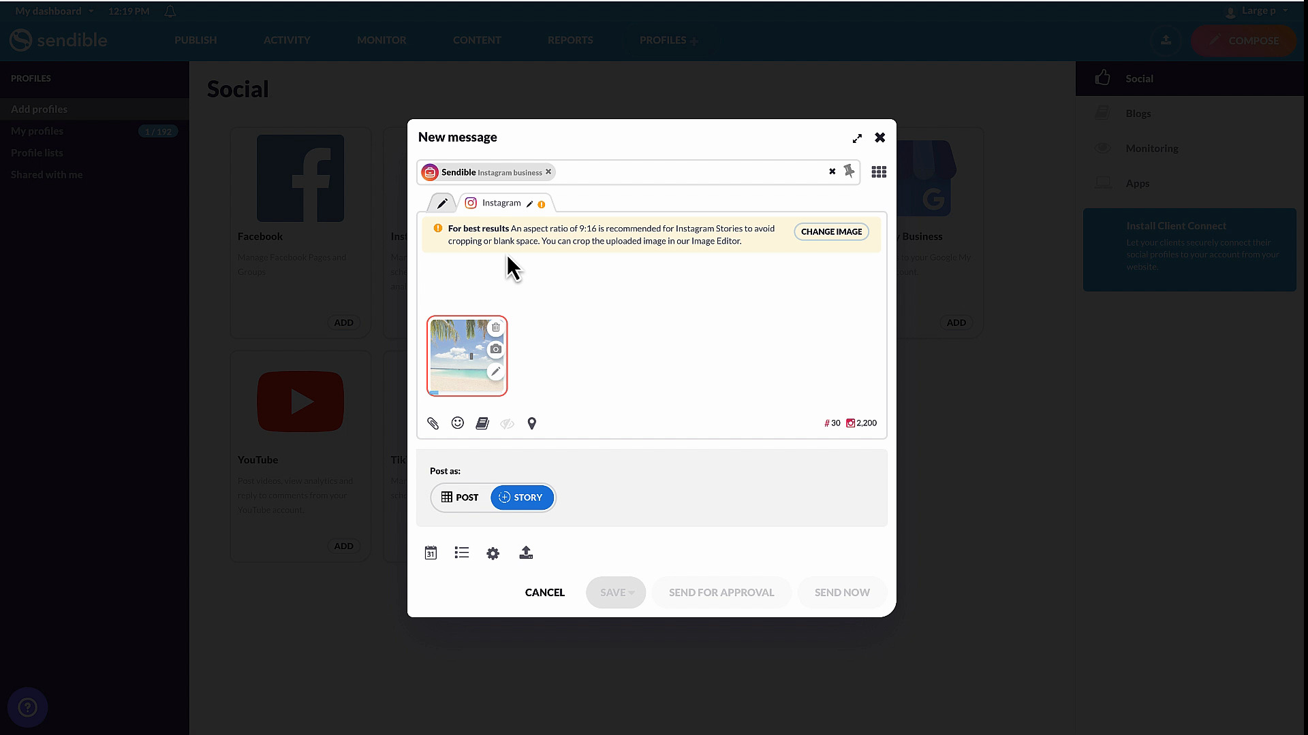Open message settings gear icon

[493, 553]
